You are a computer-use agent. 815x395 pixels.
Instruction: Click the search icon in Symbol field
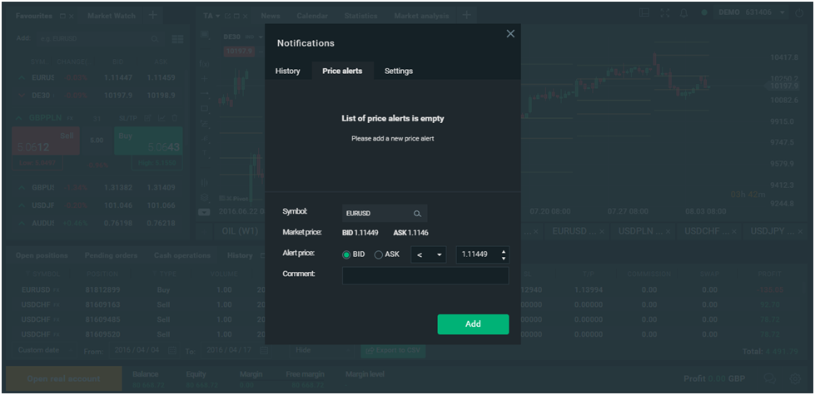tap(417, 214)
